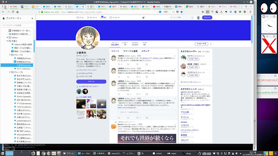The image size is (278, 156).
Task: Retweet the first tweet icon
Action: [x=128, y=64]
